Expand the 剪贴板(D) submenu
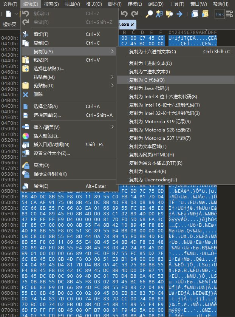 click(x=68, y=86)
